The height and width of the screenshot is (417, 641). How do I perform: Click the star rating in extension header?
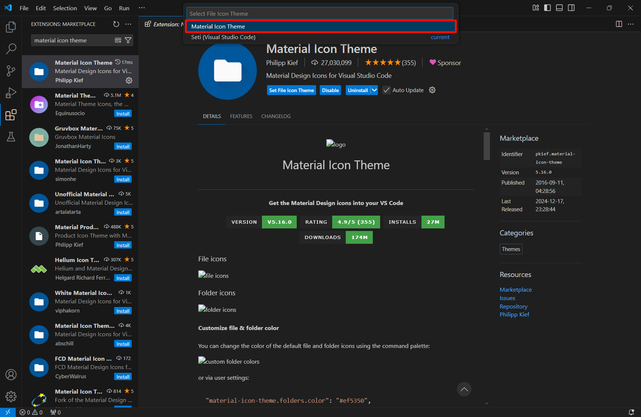click(390, 63)
